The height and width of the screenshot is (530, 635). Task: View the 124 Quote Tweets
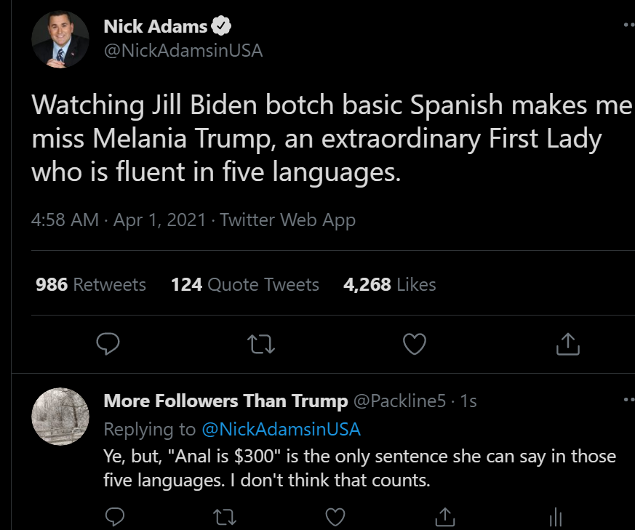(245, 284)
